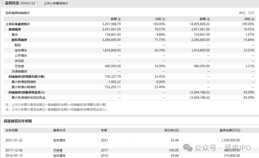Open the 定向增发 link for 2021-01-22
259x158 pixels.
(x=59, y=141)
